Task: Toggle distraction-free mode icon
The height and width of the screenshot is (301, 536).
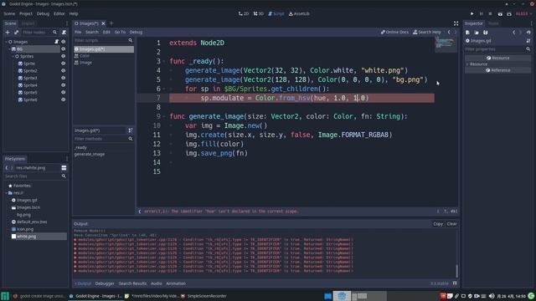Action: tap(456, 23)
